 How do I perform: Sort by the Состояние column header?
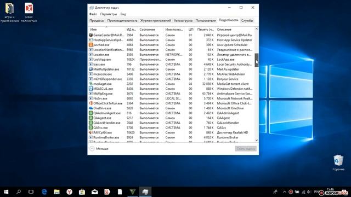tap(151, 29)
